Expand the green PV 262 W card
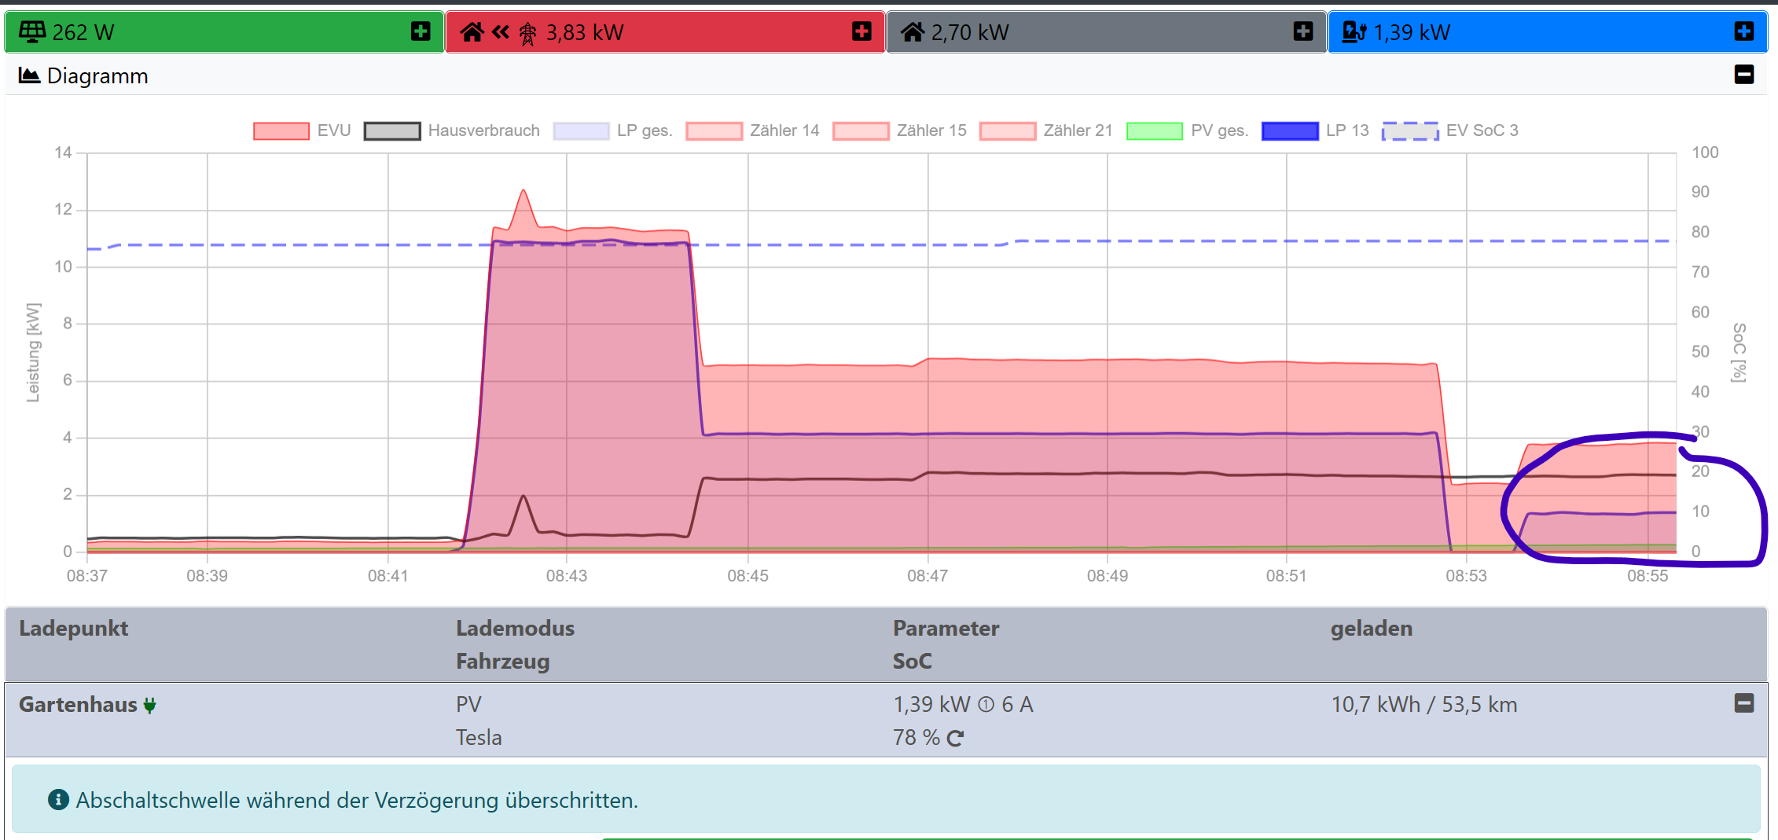 (x=421, y=31)
